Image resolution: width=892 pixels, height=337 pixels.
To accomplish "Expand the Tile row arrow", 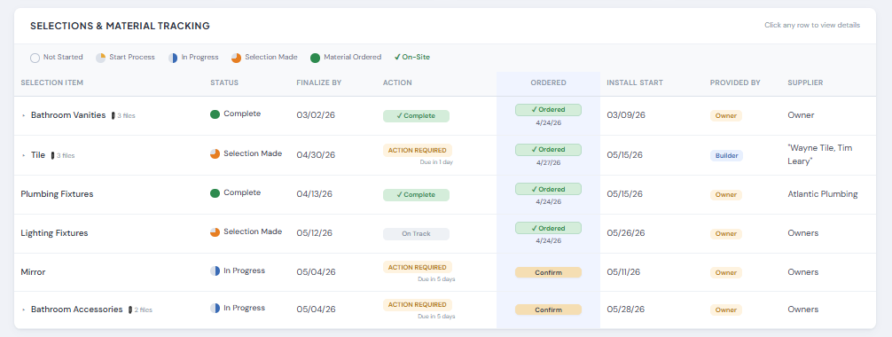I will coord(24,155).
